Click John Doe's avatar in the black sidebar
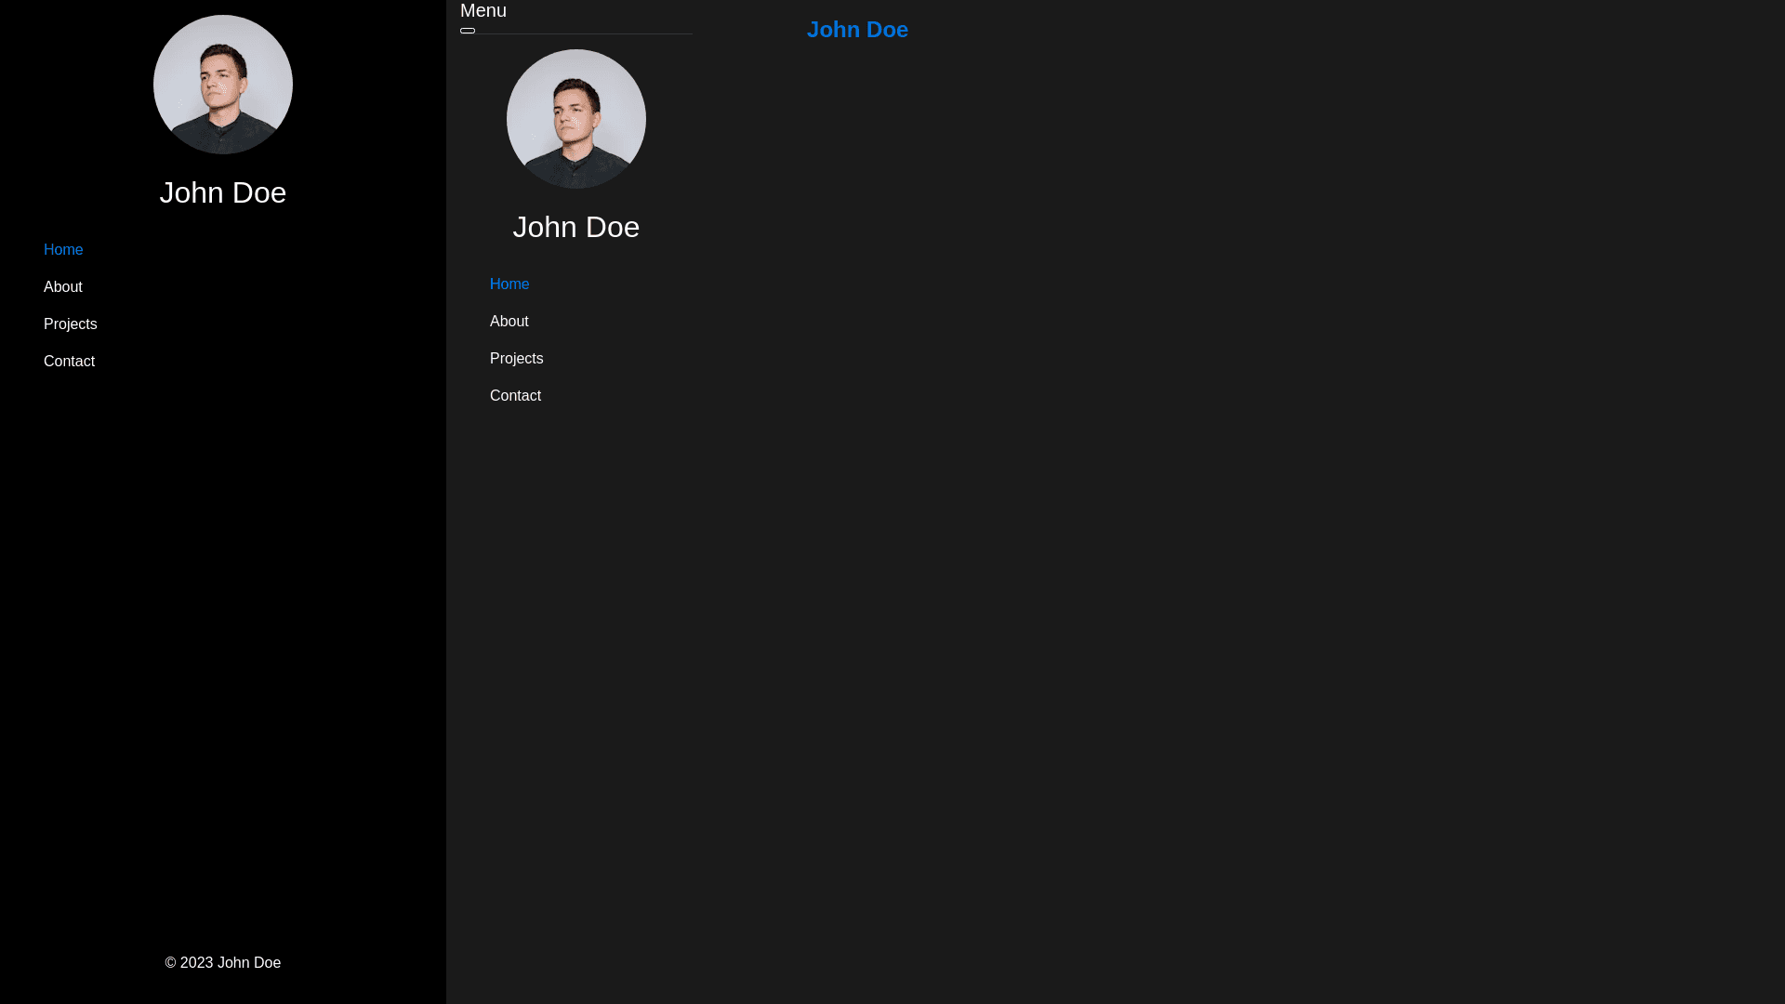1785x1004 pixels. (x=223, y=85)
